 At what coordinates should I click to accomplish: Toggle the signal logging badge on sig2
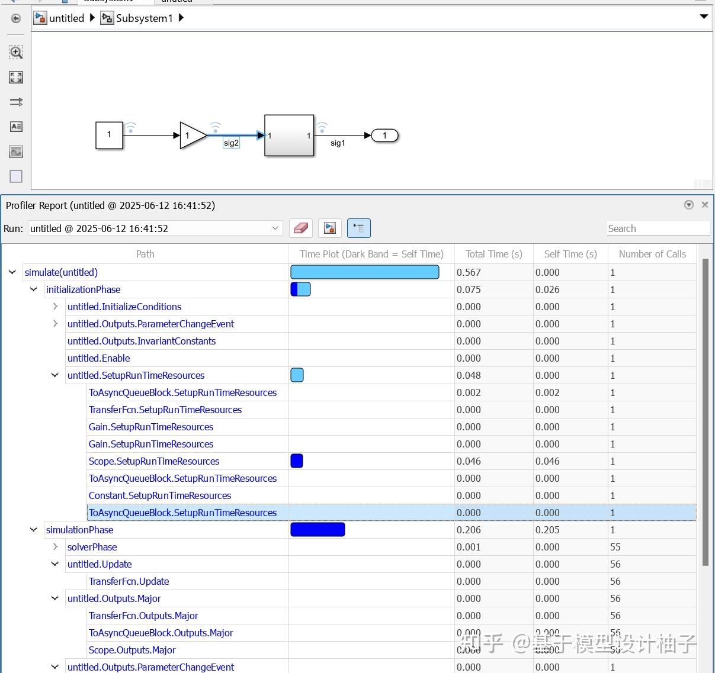tap(215, 127)
